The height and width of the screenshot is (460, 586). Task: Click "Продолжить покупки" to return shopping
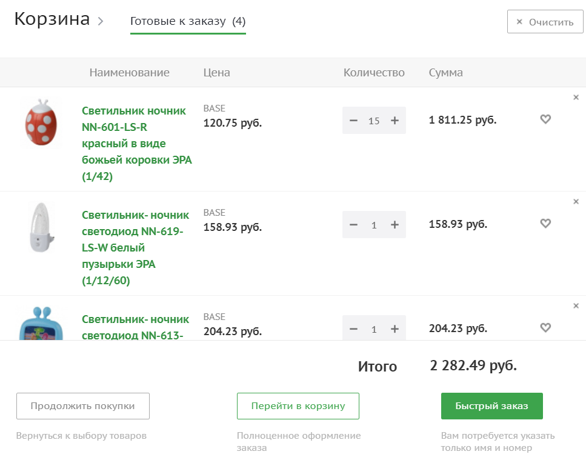82,406
